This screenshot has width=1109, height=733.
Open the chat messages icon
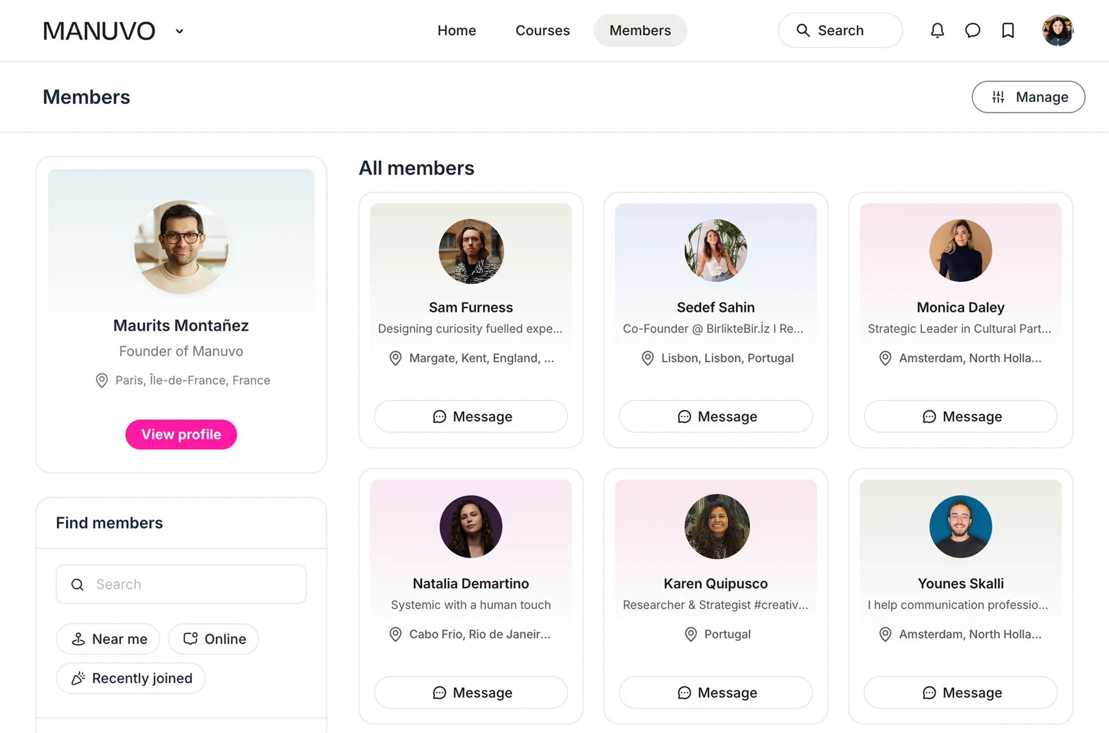pyautogui.click(x=972, y=30)
